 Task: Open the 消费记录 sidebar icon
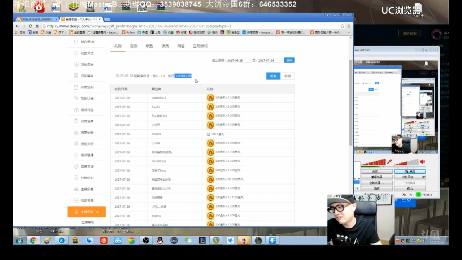[76, 133]
